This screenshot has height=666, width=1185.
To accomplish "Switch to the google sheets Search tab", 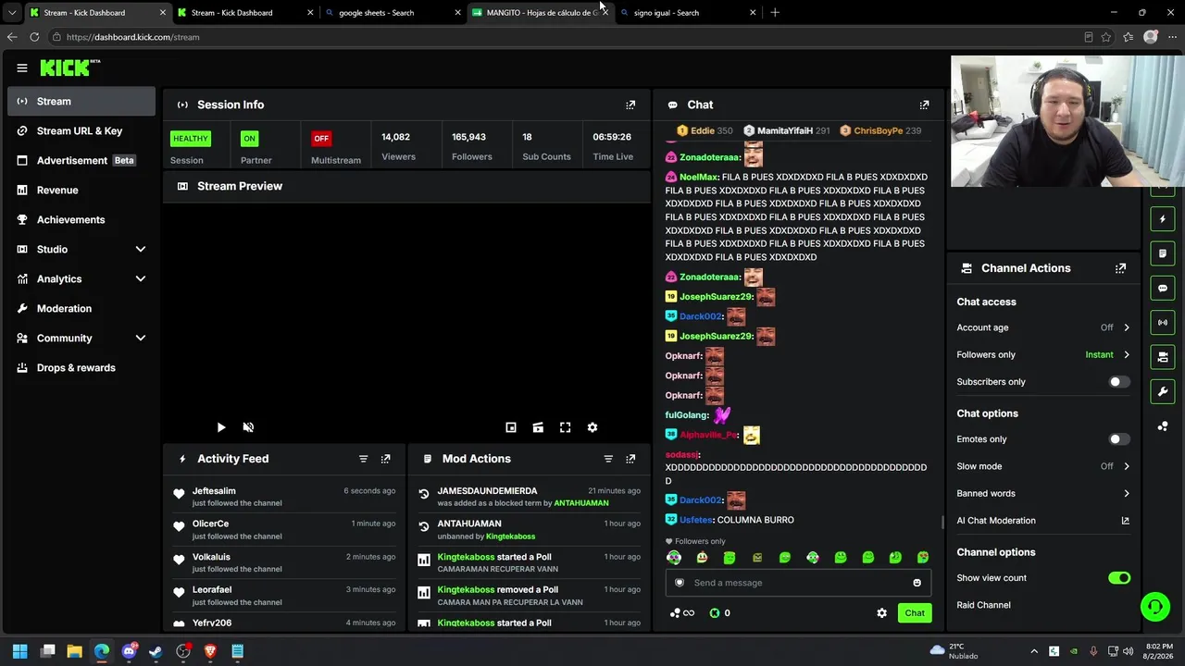I will [392, 13].
